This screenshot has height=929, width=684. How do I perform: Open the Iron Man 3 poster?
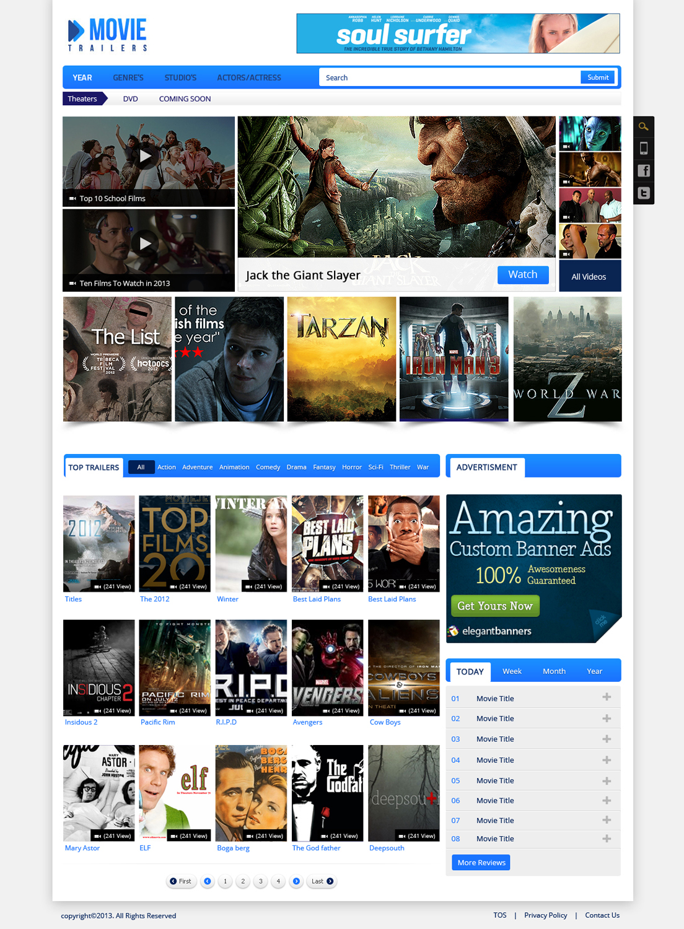tap(454, 359)
